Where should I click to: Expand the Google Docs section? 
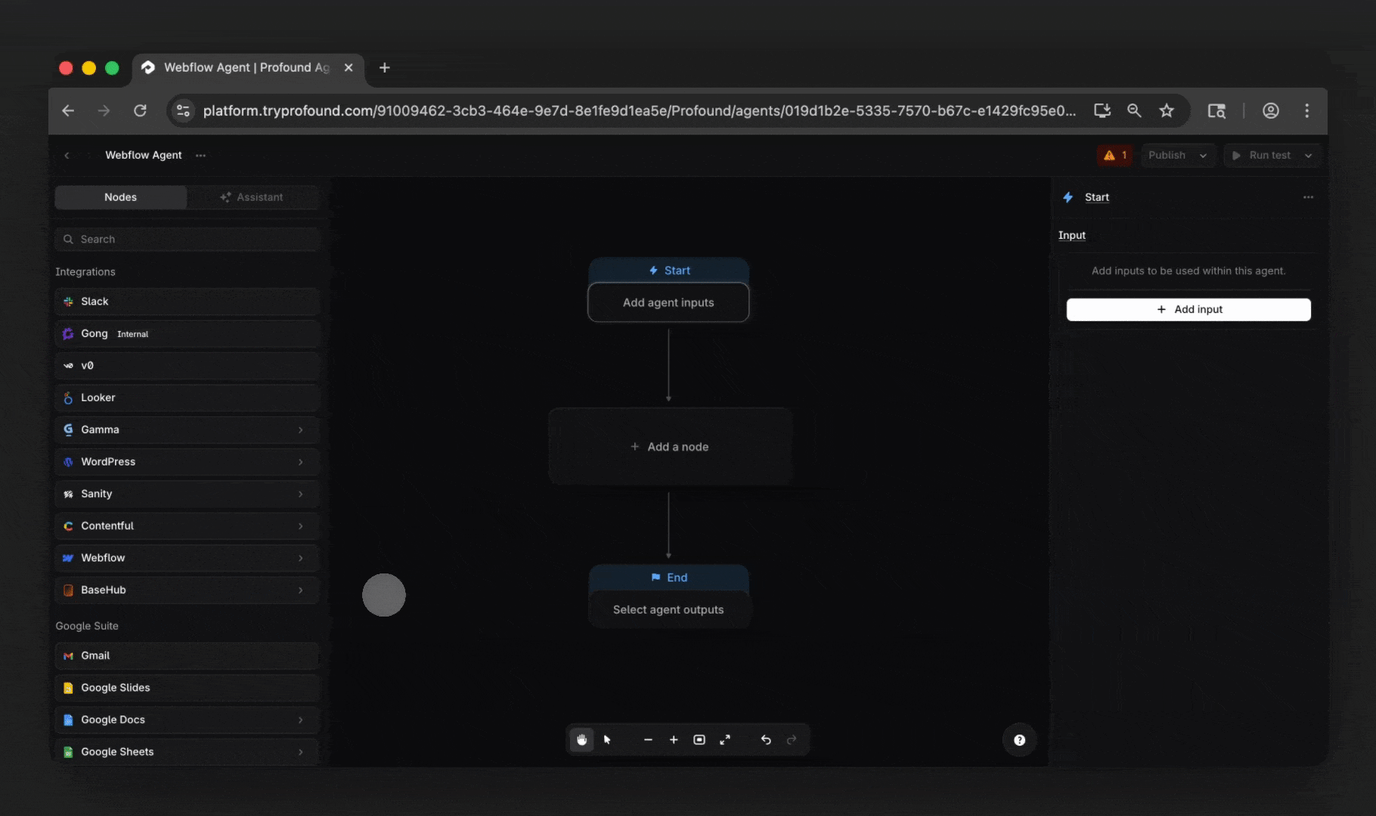pos(301,720)
